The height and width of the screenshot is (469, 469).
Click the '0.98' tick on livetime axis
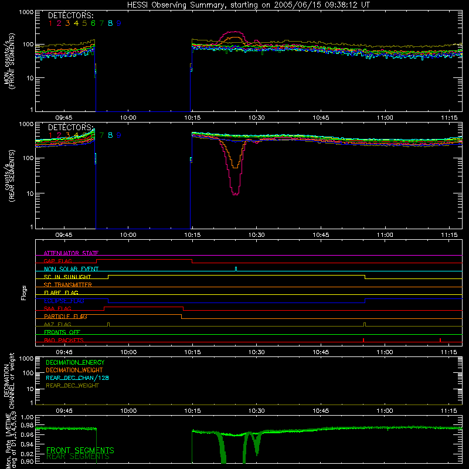click(x=27, y=426)
